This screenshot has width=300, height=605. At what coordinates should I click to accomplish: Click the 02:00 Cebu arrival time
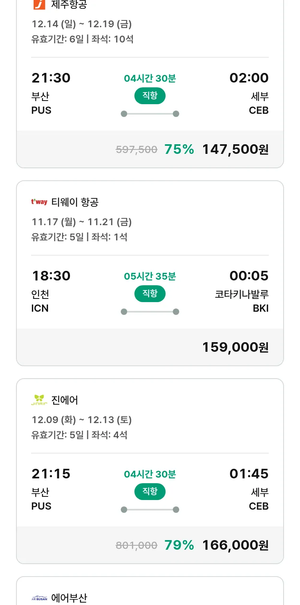click(249, 78)
